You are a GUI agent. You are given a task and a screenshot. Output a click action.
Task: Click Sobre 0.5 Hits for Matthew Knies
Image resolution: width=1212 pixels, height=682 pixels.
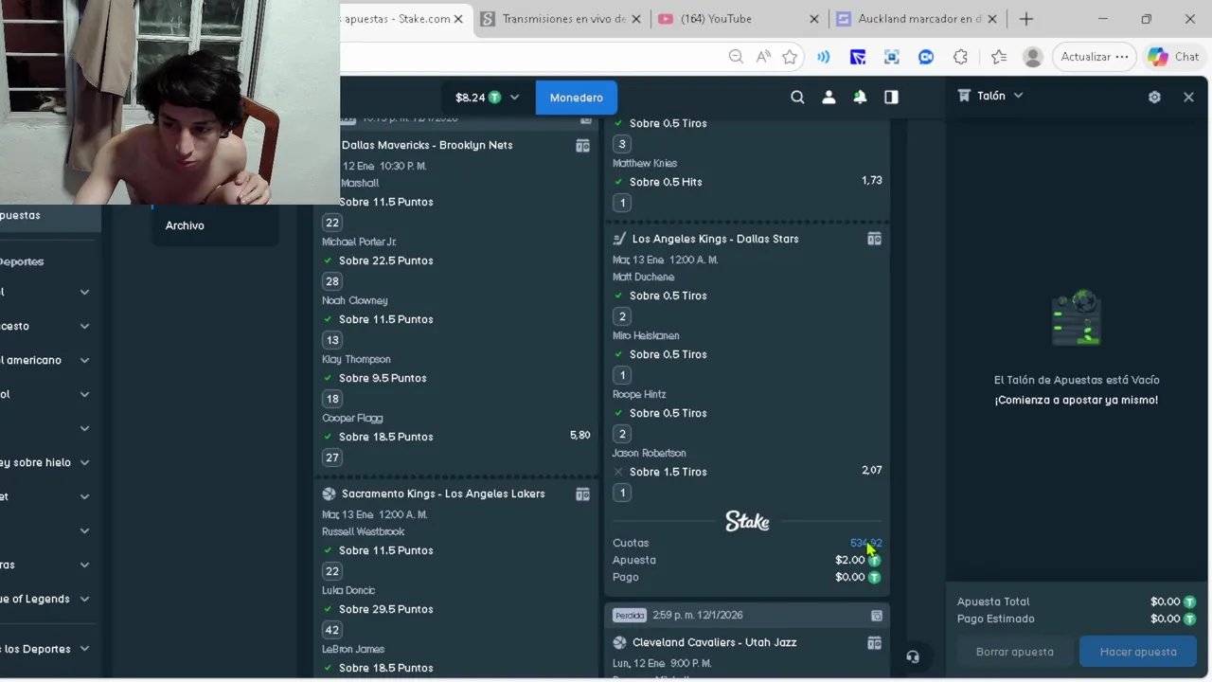click(666, 182)
